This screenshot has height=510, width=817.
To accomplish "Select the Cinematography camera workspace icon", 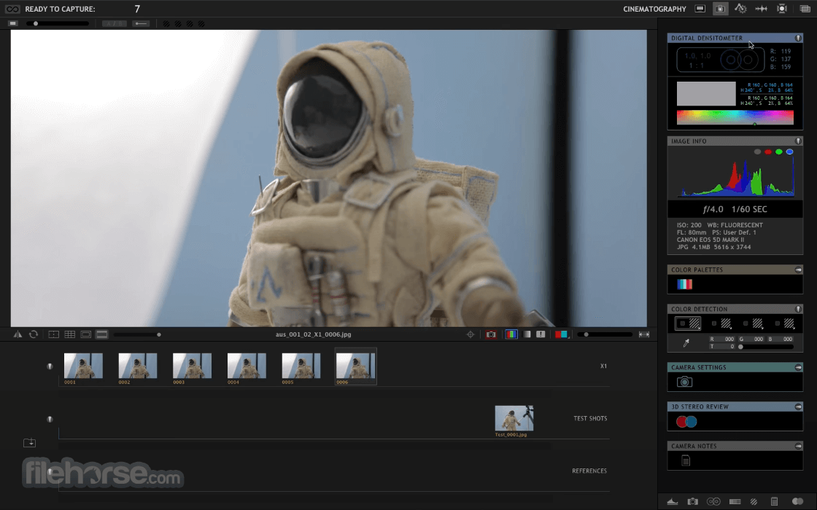I will tap(721, 9).
